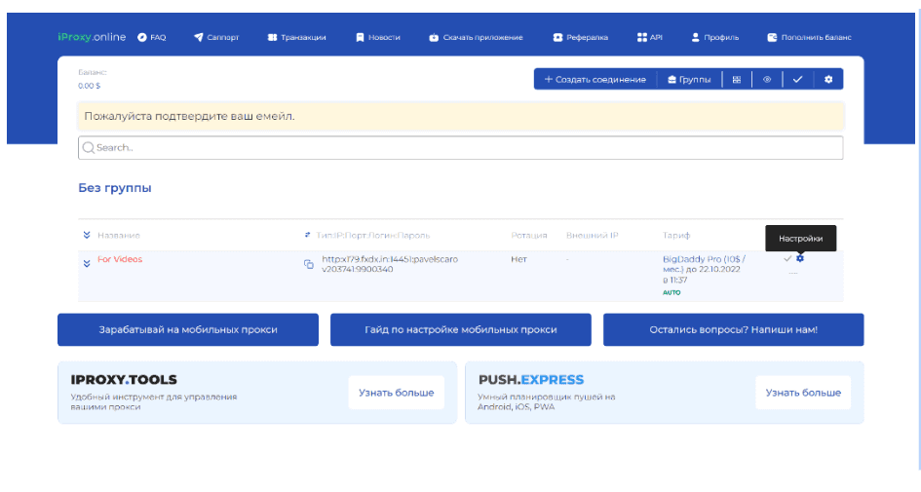Click Зарабатывай на мобильных прокси button

click(188, 329)
